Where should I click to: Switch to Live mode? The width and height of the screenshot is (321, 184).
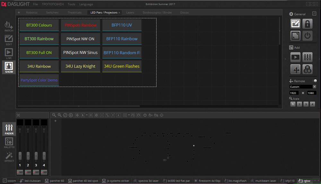[9, 54]
